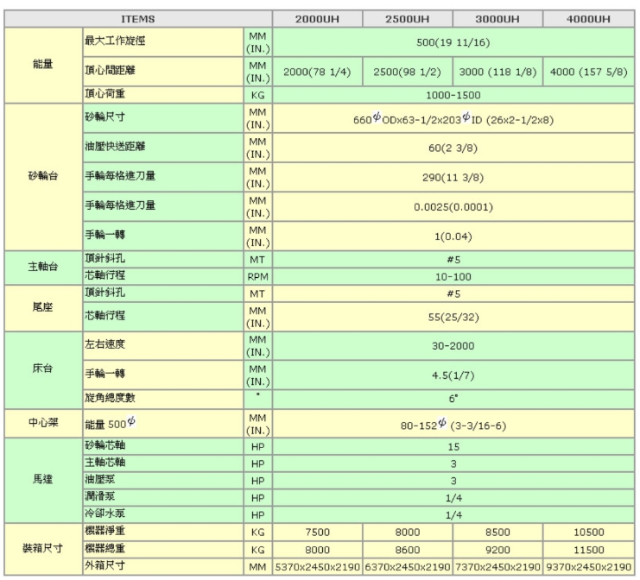Image resolution: width=640 pixels, height=580 pixels.
Task: Click the 主軸芯軸 row label
Action: click(105, 462)
